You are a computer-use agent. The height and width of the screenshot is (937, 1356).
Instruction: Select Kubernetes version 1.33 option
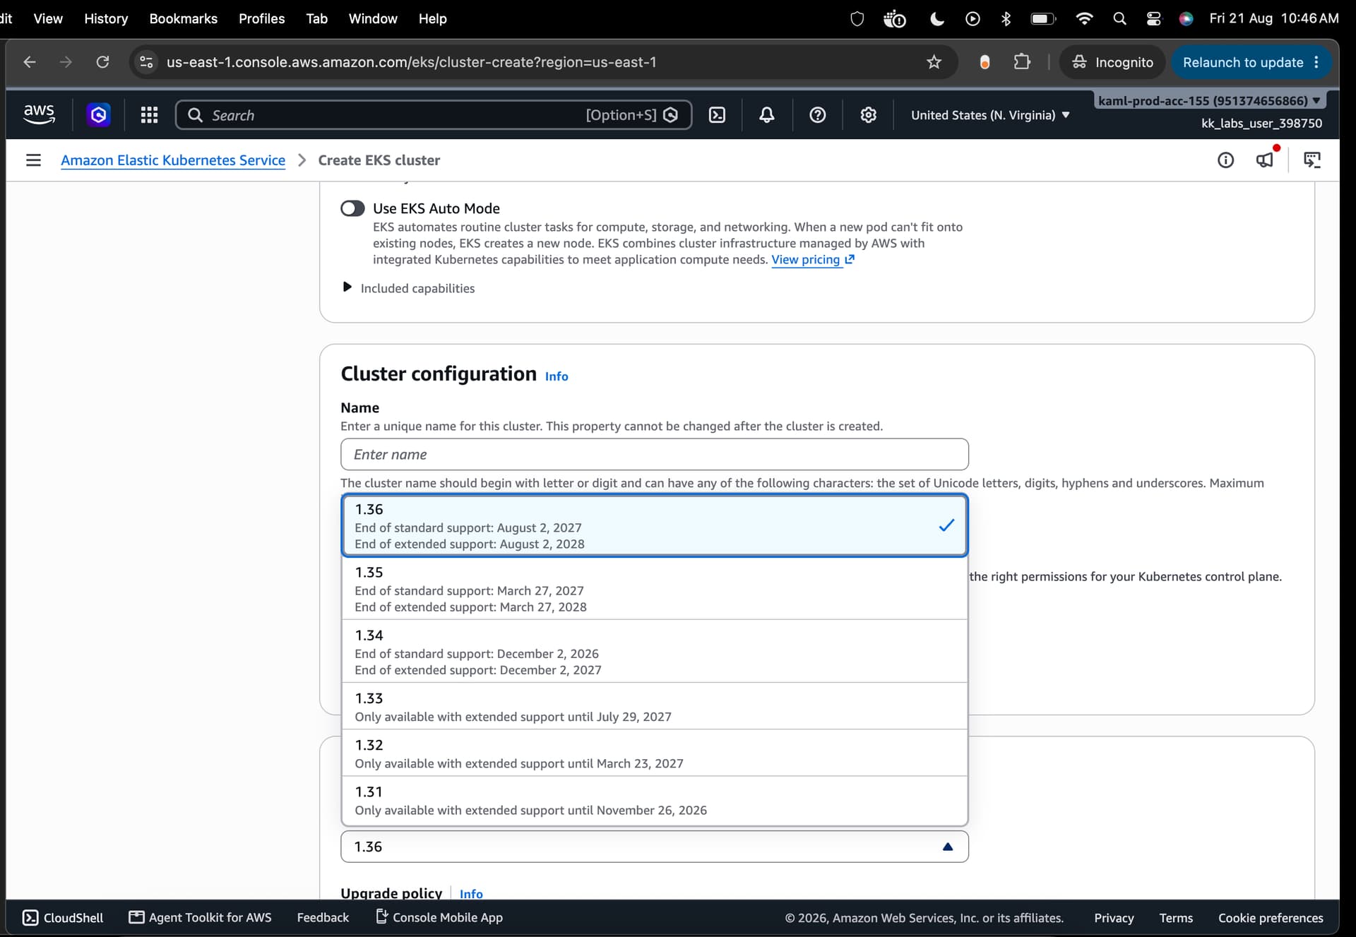click(x=655, y=706)
